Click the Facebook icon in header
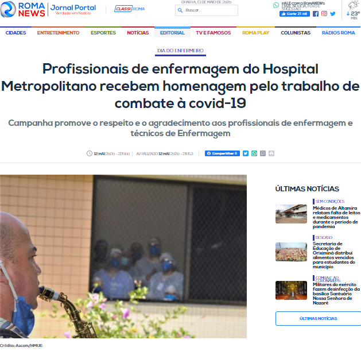The height and width of the screenshot is (351, 361). (316, 14)
